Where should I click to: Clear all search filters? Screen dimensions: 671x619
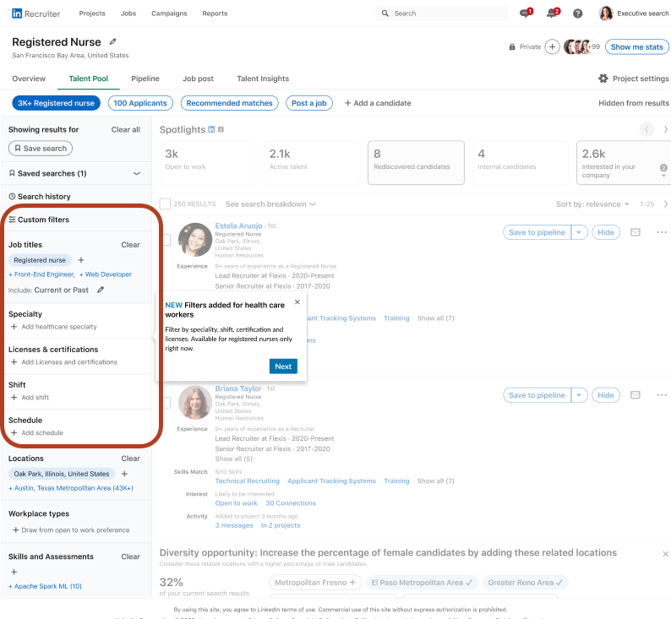pos(125,129)
